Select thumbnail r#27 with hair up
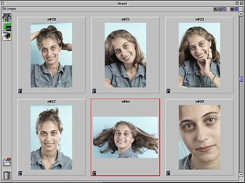 [51, 138]
